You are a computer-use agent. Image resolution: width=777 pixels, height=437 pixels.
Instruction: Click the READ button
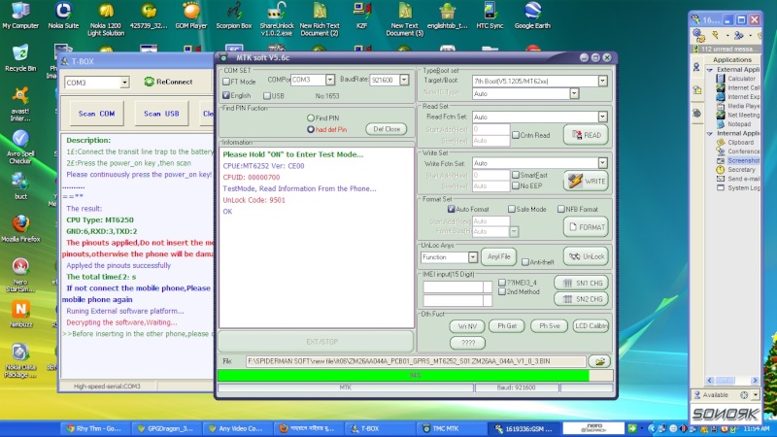pos(587,135)
